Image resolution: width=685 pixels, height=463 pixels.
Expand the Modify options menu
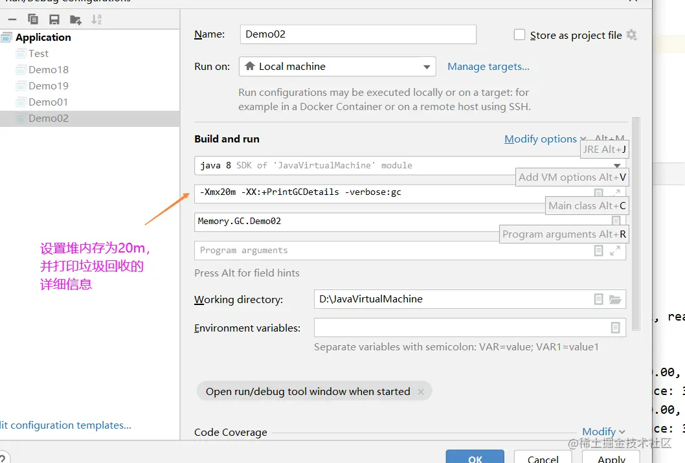click(545, 139)
